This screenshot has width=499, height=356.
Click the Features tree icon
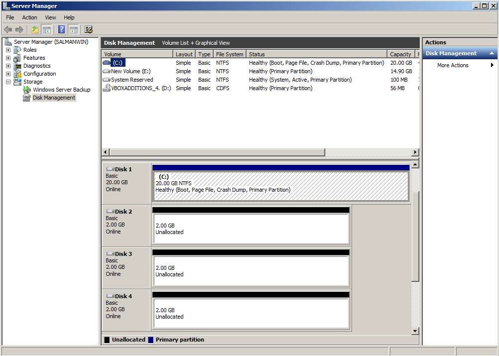(17, 58)
